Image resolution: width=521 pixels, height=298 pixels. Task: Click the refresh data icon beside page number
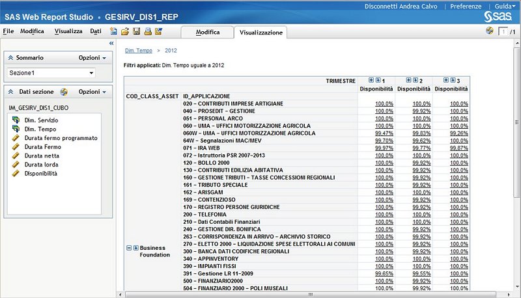[490, 31]
